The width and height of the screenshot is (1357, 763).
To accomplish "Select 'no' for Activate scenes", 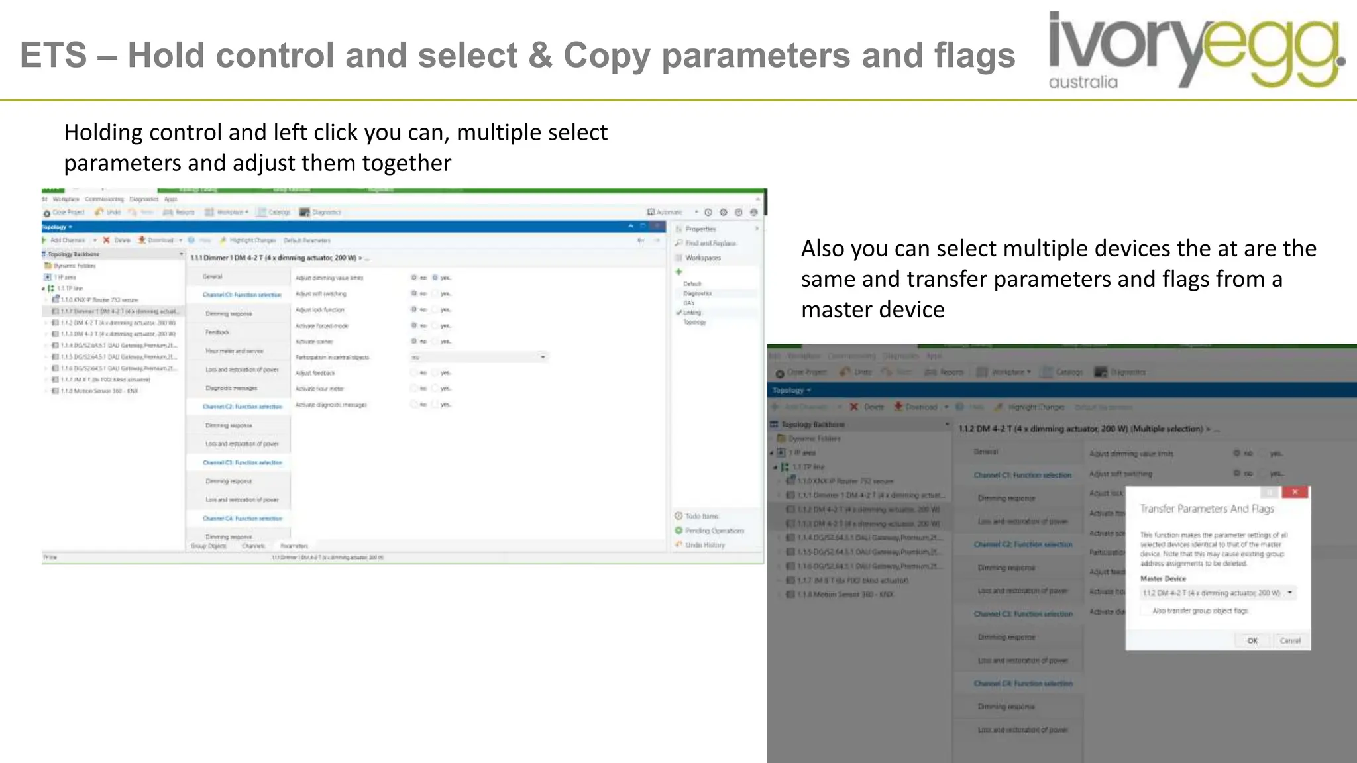I will tap(414, 341).
